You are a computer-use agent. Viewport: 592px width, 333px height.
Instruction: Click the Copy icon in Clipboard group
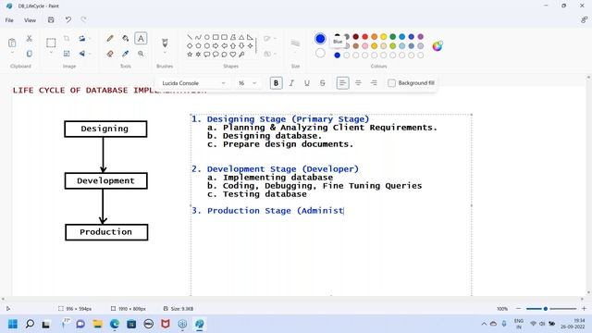[29, 54]
